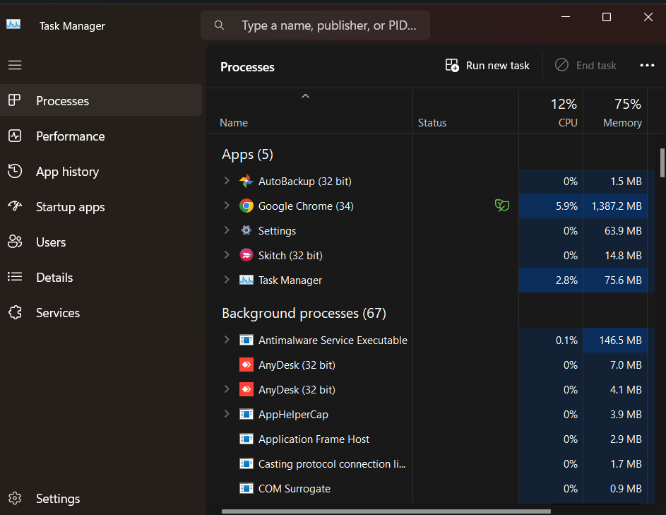Click the App history clock icon
The image size is (666, 515).
(x=15, y=171)
